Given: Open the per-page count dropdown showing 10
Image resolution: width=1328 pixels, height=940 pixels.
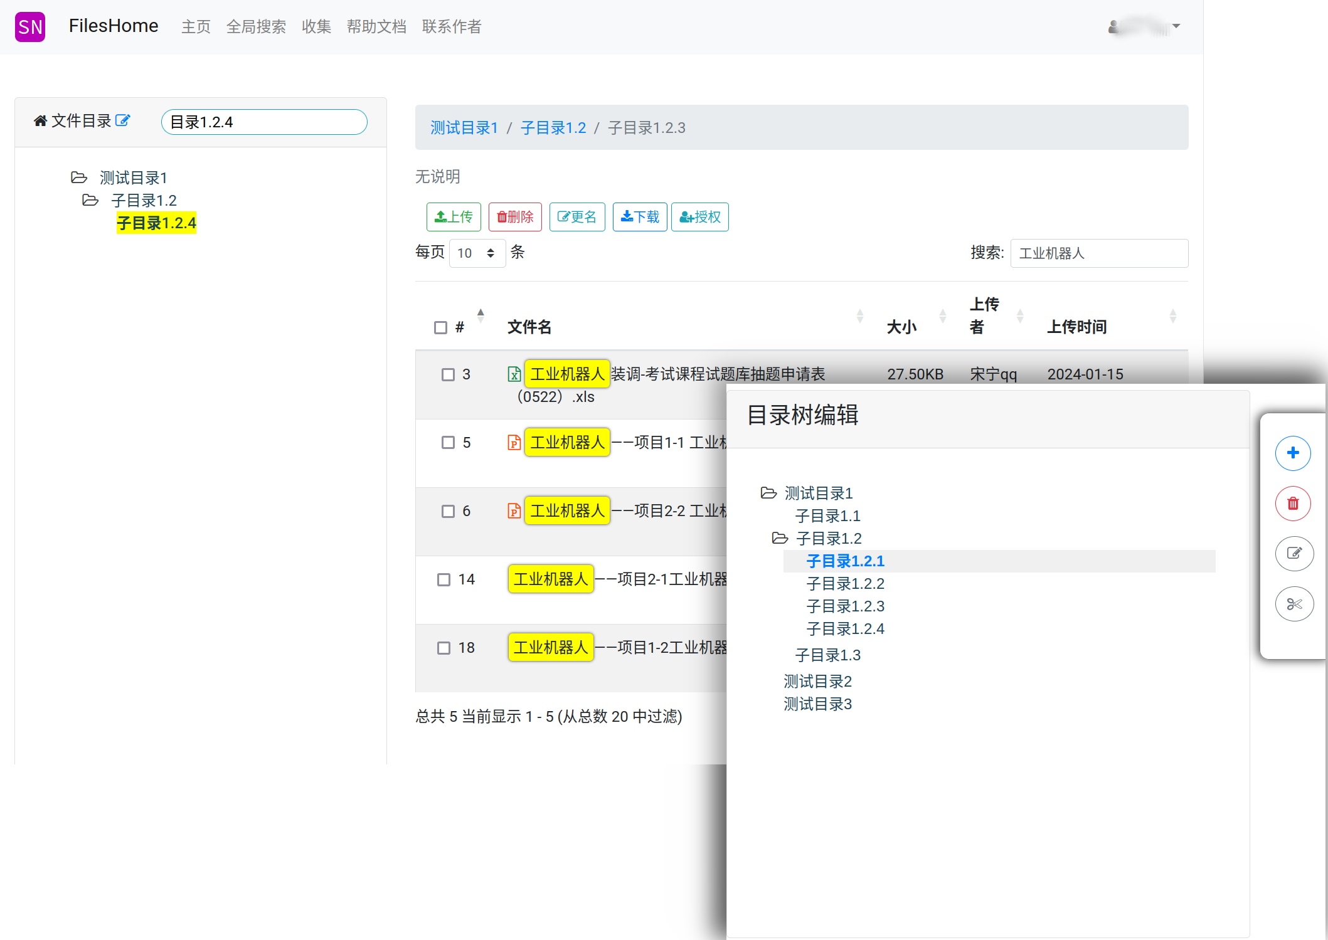Looking at the screenshot, I should click(x=477, y=253).
